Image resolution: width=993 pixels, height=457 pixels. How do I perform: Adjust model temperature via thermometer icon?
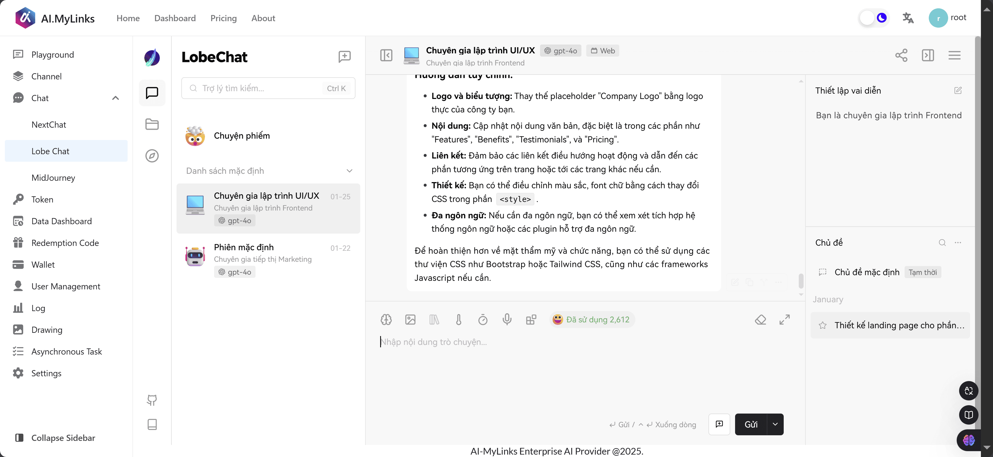click(x=458, y=319)
